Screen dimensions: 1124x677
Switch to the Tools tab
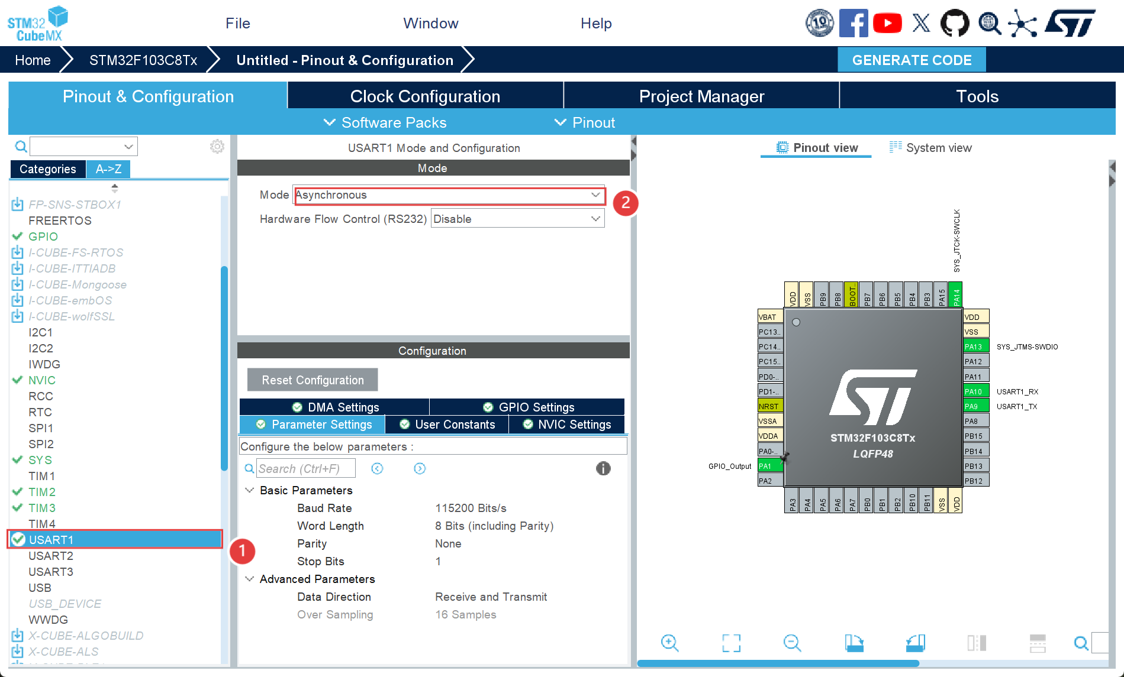(977, 96)
